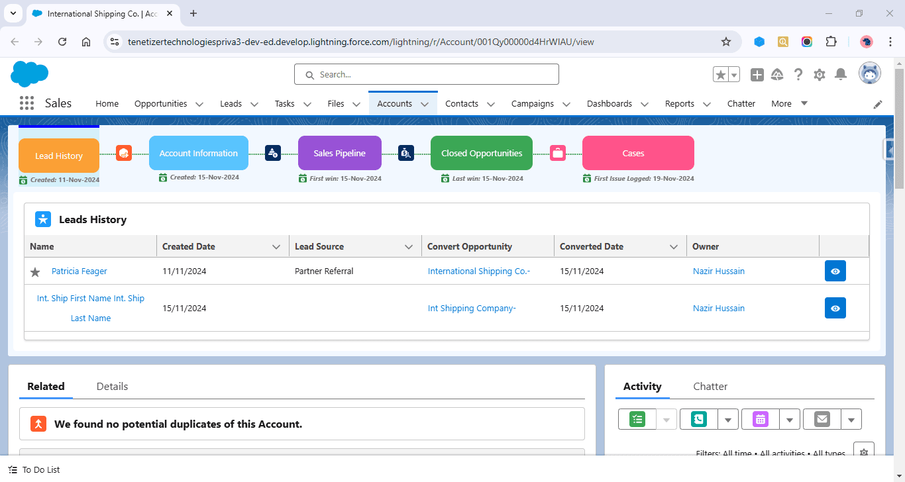
Task: Click the Email icon button
Action: coord(822,419)
